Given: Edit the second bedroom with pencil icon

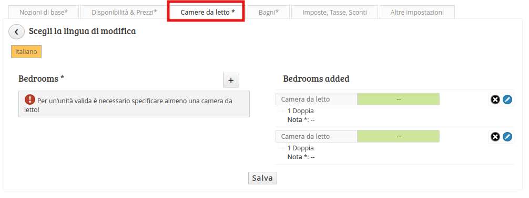Looking at the screenshot, I should (507, 137).
